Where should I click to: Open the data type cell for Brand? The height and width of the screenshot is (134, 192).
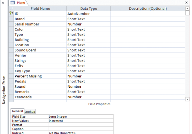(x=88, y=19)
